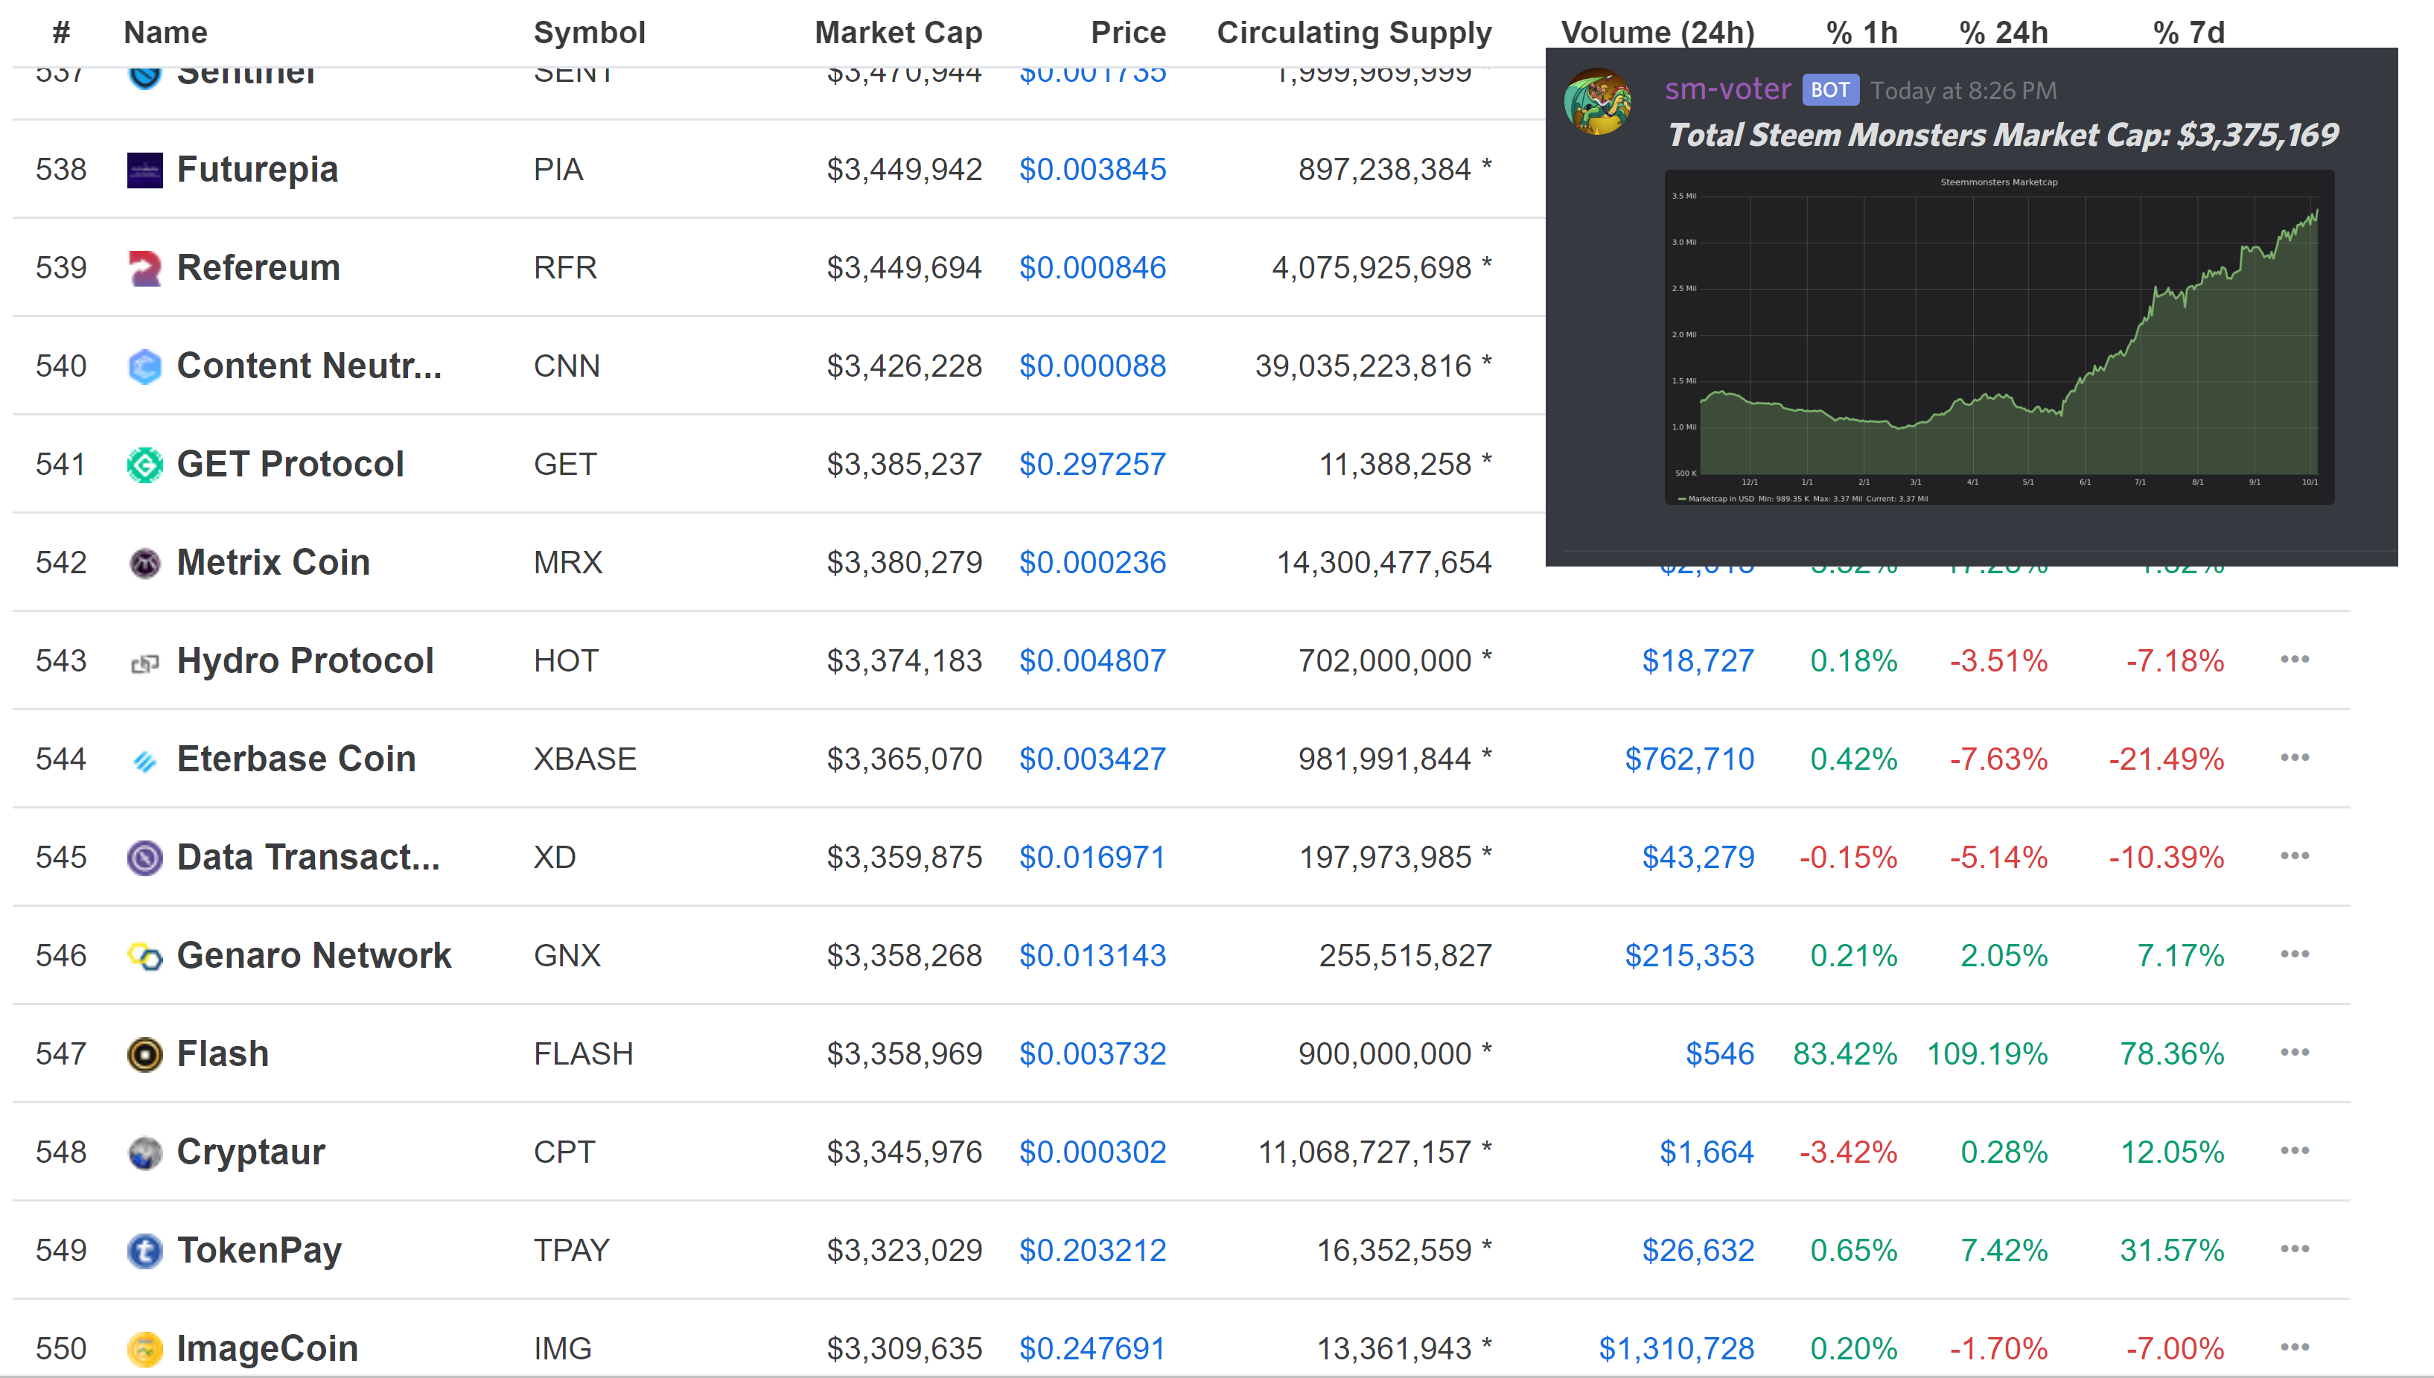Screen dimensions: 2434x1378
Task: Click TokenPay volume $26,632
Action: pyautogui.click(x=1698, y=1251)
